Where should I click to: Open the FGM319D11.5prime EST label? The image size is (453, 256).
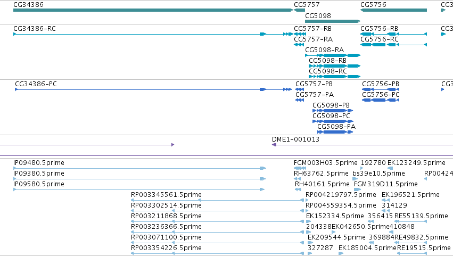386,184
